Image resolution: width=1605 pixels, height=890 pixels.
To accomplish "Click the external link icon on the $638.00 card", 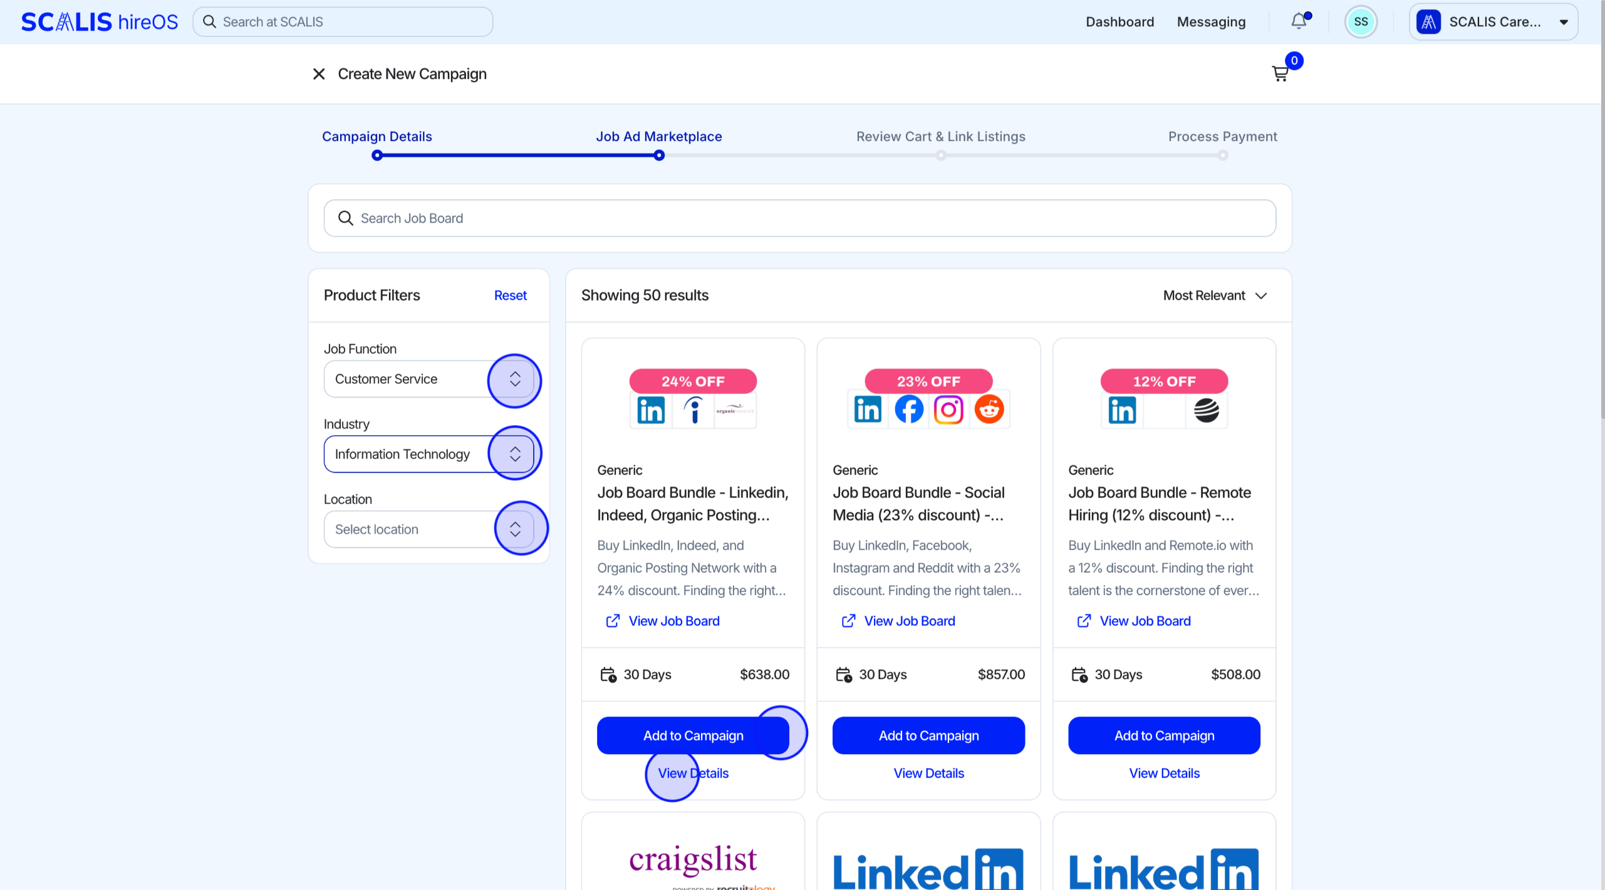I will [x=613, y=621].
